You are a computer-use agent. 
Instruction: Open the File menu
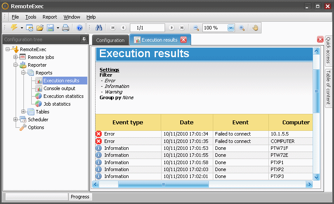tap(15, 17)
